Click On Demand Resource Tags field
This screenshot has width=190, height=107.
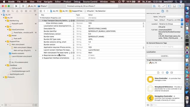(x=165, y=47)
